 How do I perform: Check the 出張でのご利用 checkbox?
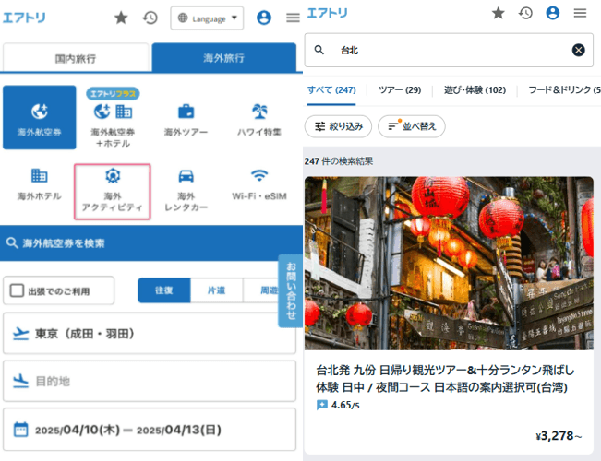pos(17,290)
